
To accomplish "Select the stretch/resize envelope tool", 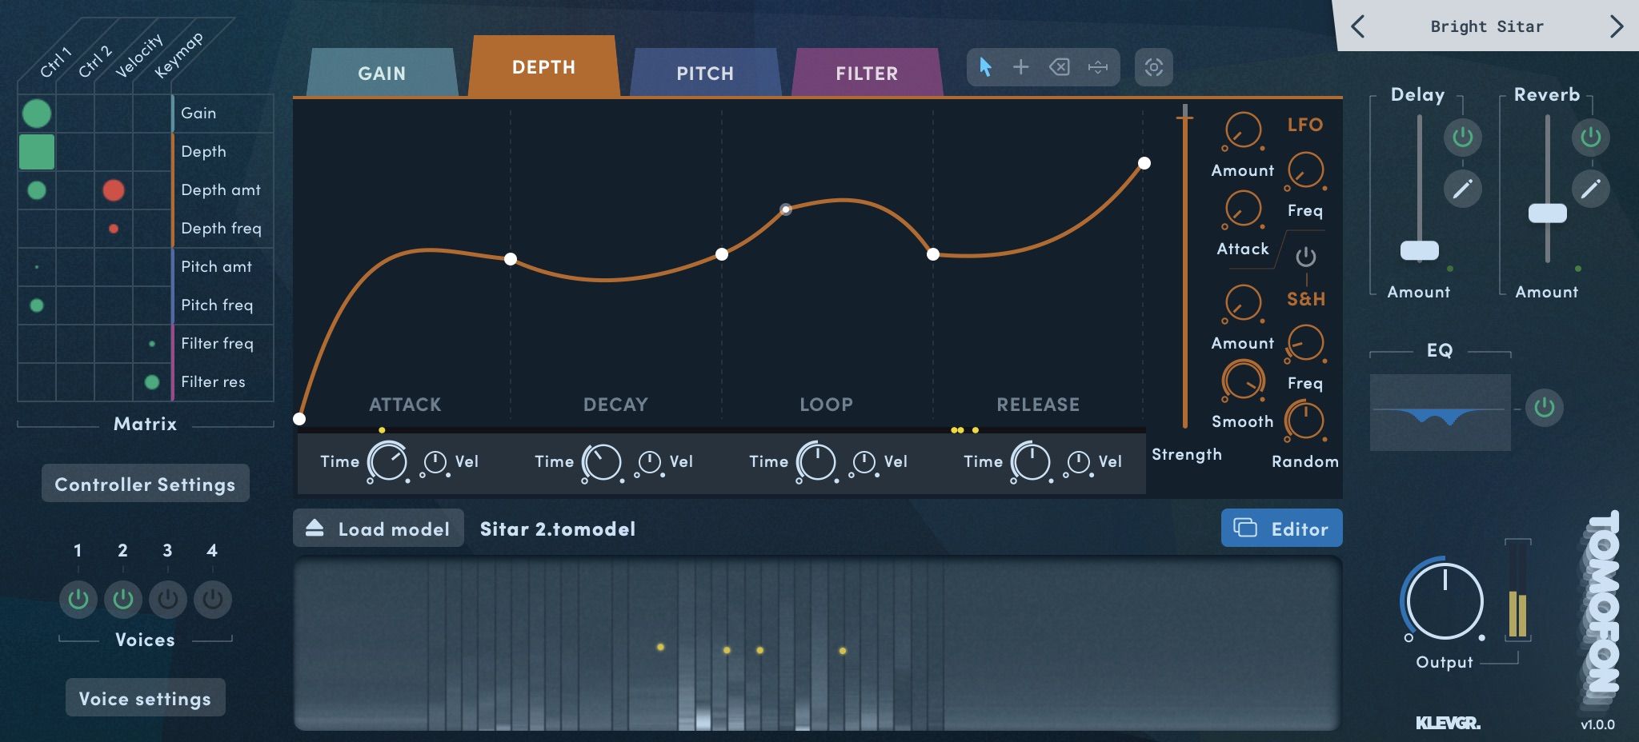I will point(1097,67).
